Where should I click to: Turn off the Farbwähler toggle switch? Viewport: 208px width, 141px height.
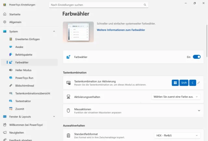197,57
